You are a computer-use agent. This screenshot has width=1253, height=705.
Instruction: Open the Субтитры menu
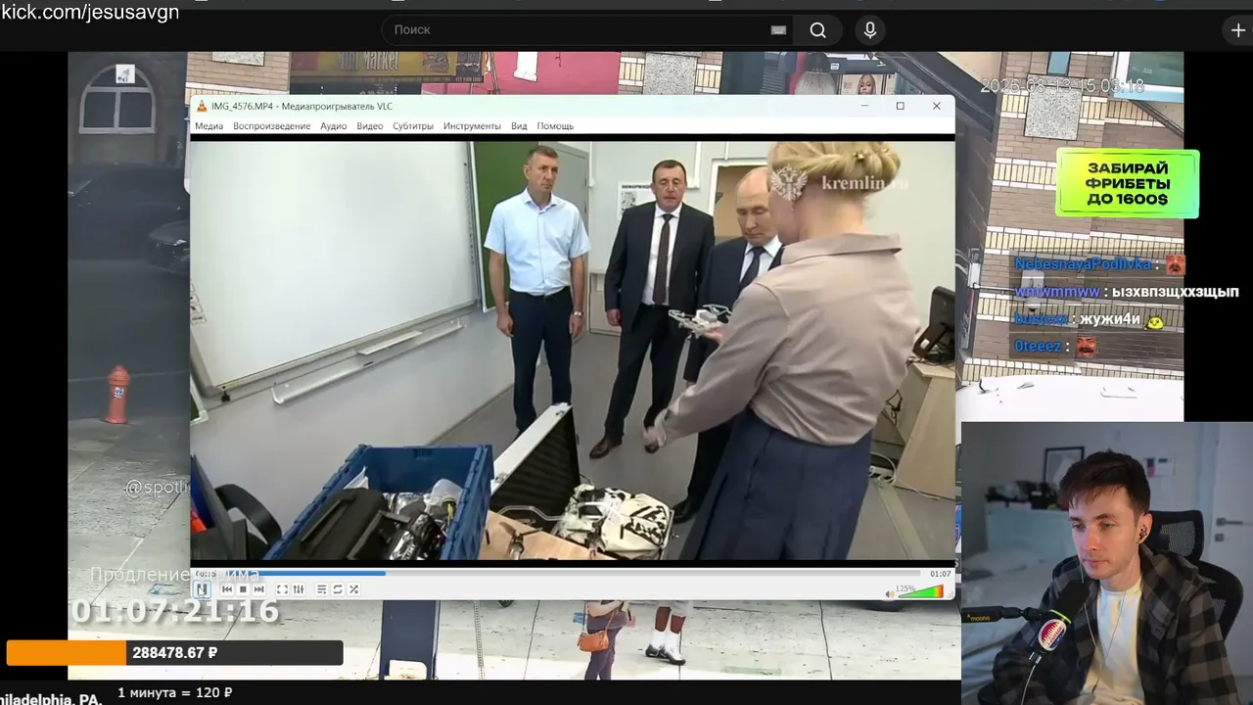coord(413,126)
